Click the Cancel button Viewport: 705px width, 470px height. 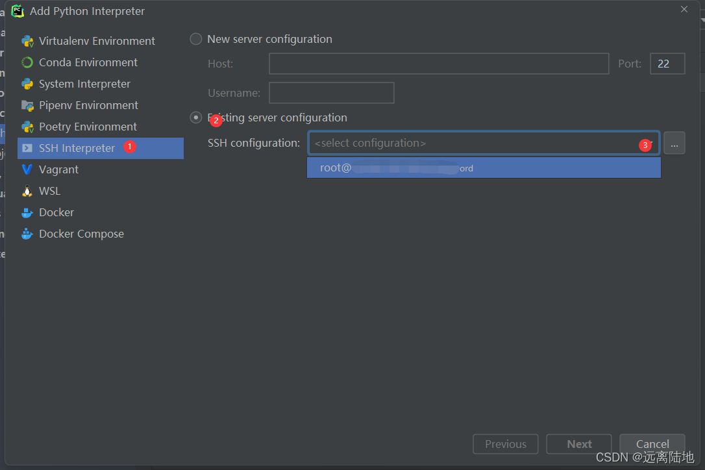(x=652, y=444)
